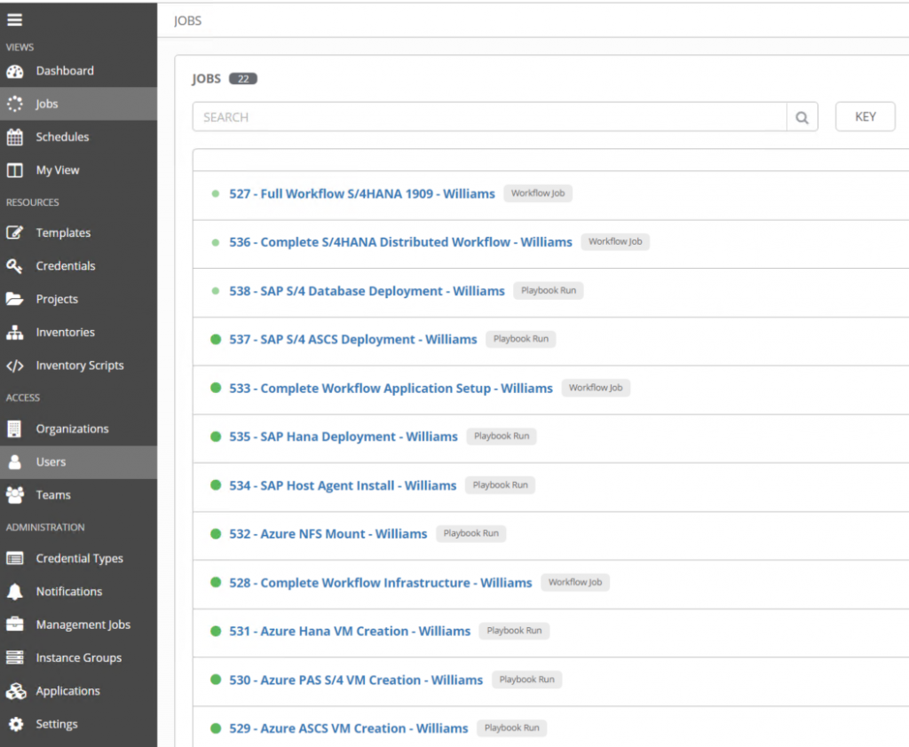Screen dimensions: 909x747
Task: Click the Applications cubes icon
Action: 16,691
